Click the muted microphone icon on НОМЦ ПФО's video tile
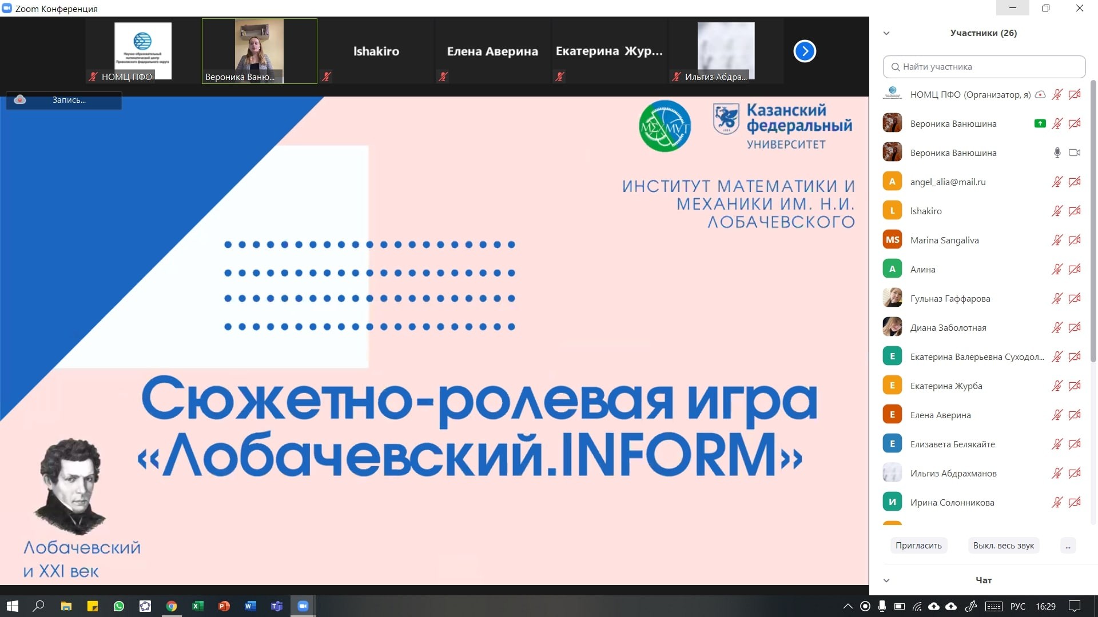Screen dimensions: 1098x617 tap(92, 76)
